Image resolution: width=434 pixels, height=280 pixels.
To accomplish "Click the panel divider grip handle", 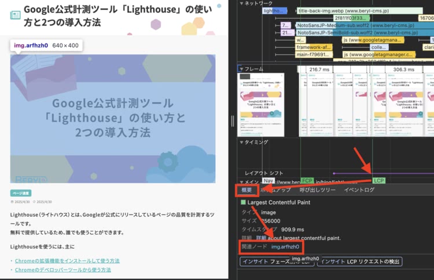I will click(x=233, y=121).
